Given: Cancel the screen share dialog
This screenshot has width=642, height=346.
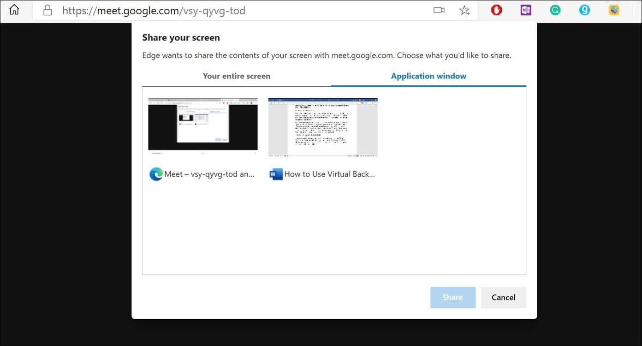Looking at the screenshot, I should click(x=504, y=298).
